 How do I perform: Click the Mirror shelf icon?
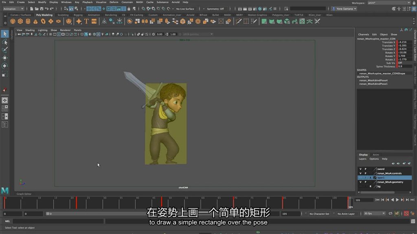[x=145, y=22]
